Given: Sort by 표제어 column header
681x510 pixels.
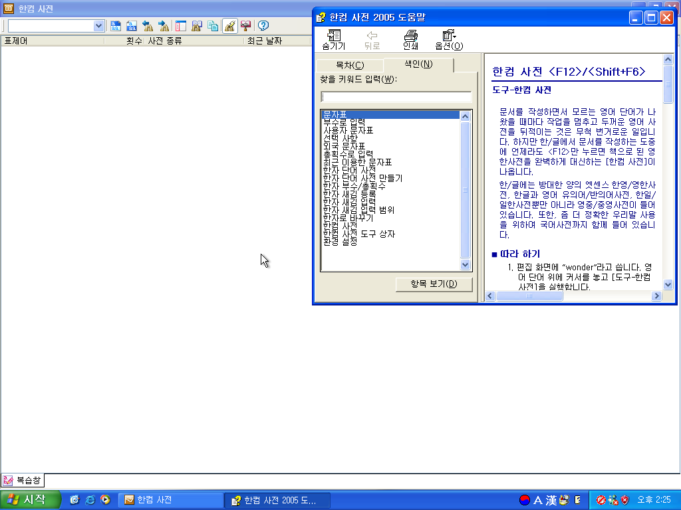Looking at the screenshot, I should tap(52, 41).
